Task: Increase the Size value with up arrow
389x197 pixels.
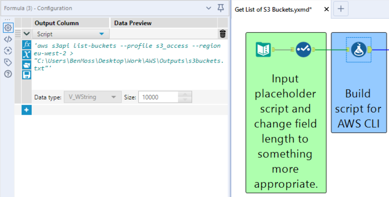Action: (x=185, y=94)
